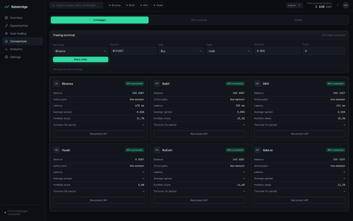Screen dimensions: 353x221
Task: Click the Price input field
Action: pyautogui.click(x=324, y=51)
